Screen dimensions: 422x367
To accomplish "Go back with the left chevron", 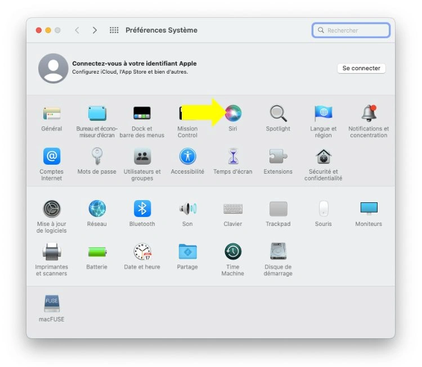I will point(77,30).
